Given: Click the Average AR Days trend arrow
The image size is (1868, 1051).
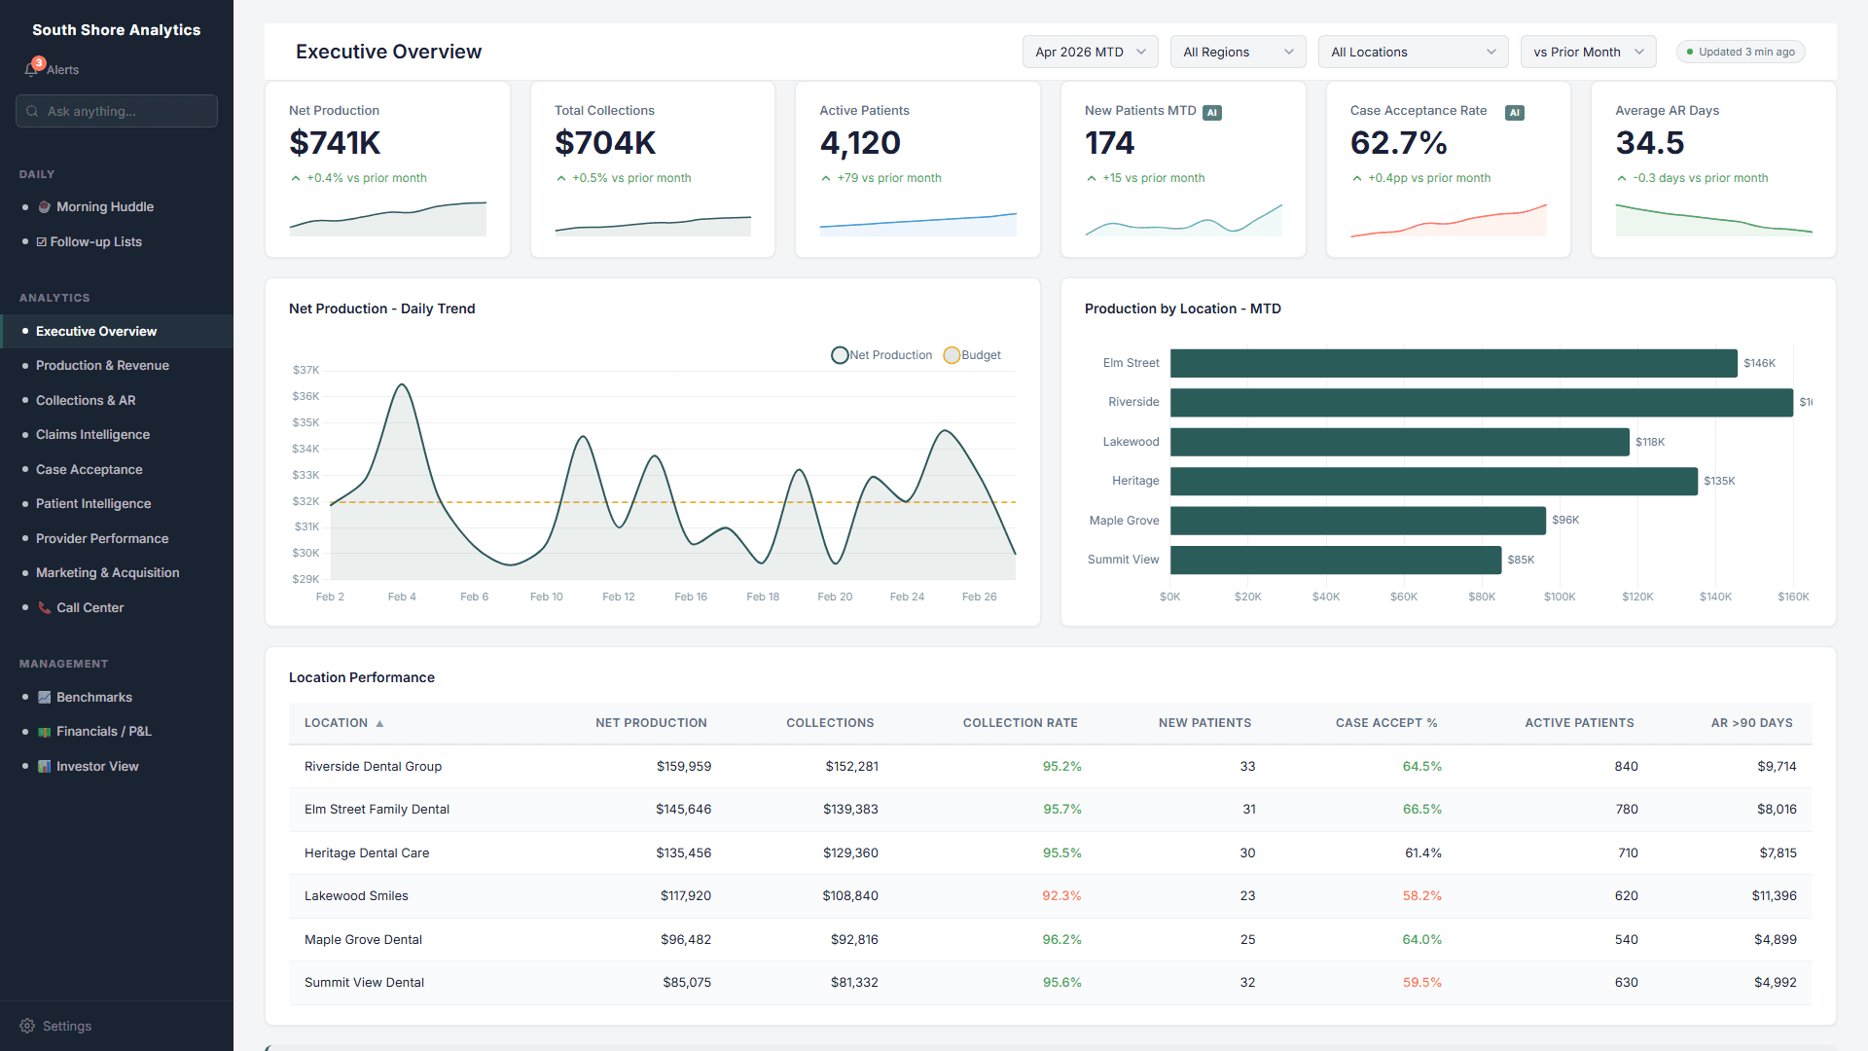Looking at the screenshot, I should [x=1622, y=178].
